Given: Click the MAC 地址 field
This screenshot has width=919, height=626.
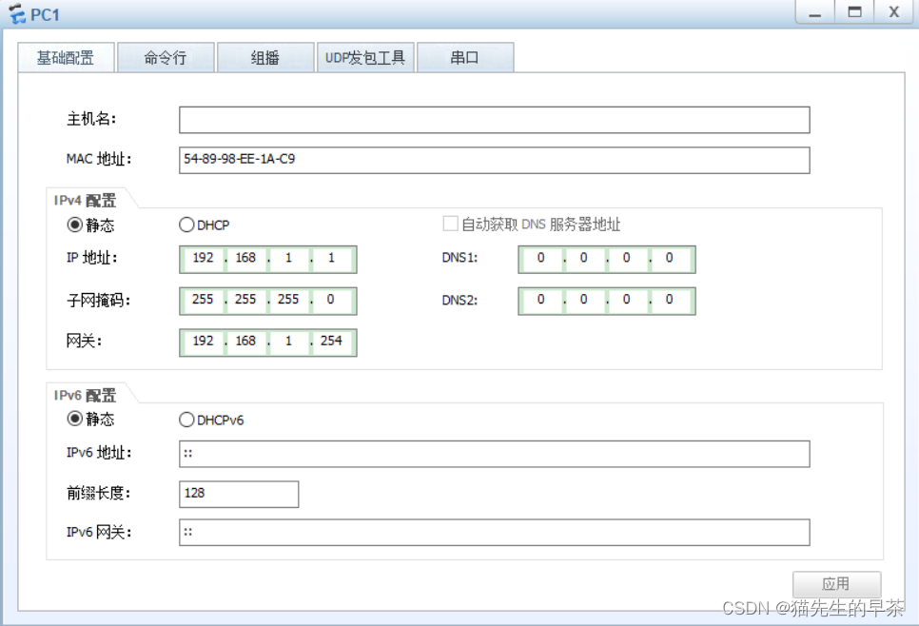Looking at the screenshot, I should coord(494,160).
